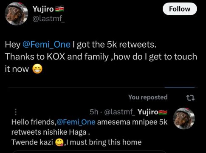This screenshot has height=153, width=206.
Task: Open @Femi_One mention in the quoted tweet
Action: 76,122
